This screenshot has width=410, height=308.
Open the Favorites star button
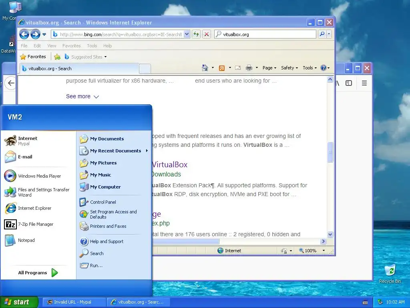pos(33,57)
